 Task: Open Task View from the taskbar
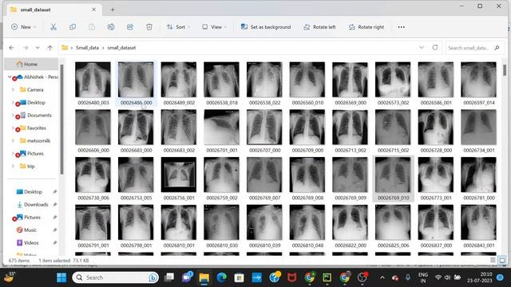(169, 277)
